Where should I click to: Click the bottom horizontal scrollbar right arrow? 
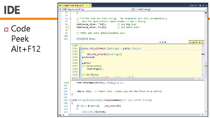coord(203,115)
